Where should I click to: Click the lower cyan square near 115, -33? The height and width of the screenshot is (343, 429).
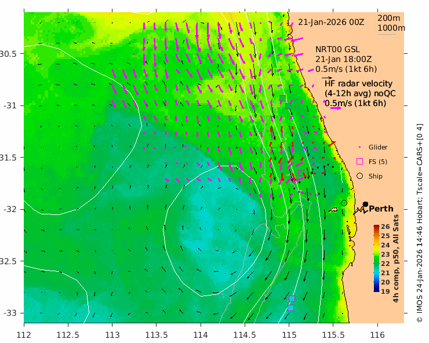(291, 308)
